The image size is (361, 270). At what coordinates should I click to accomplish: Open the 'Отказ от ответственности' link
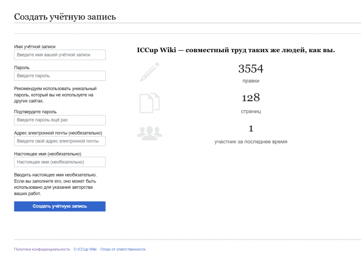pos(123,249)
